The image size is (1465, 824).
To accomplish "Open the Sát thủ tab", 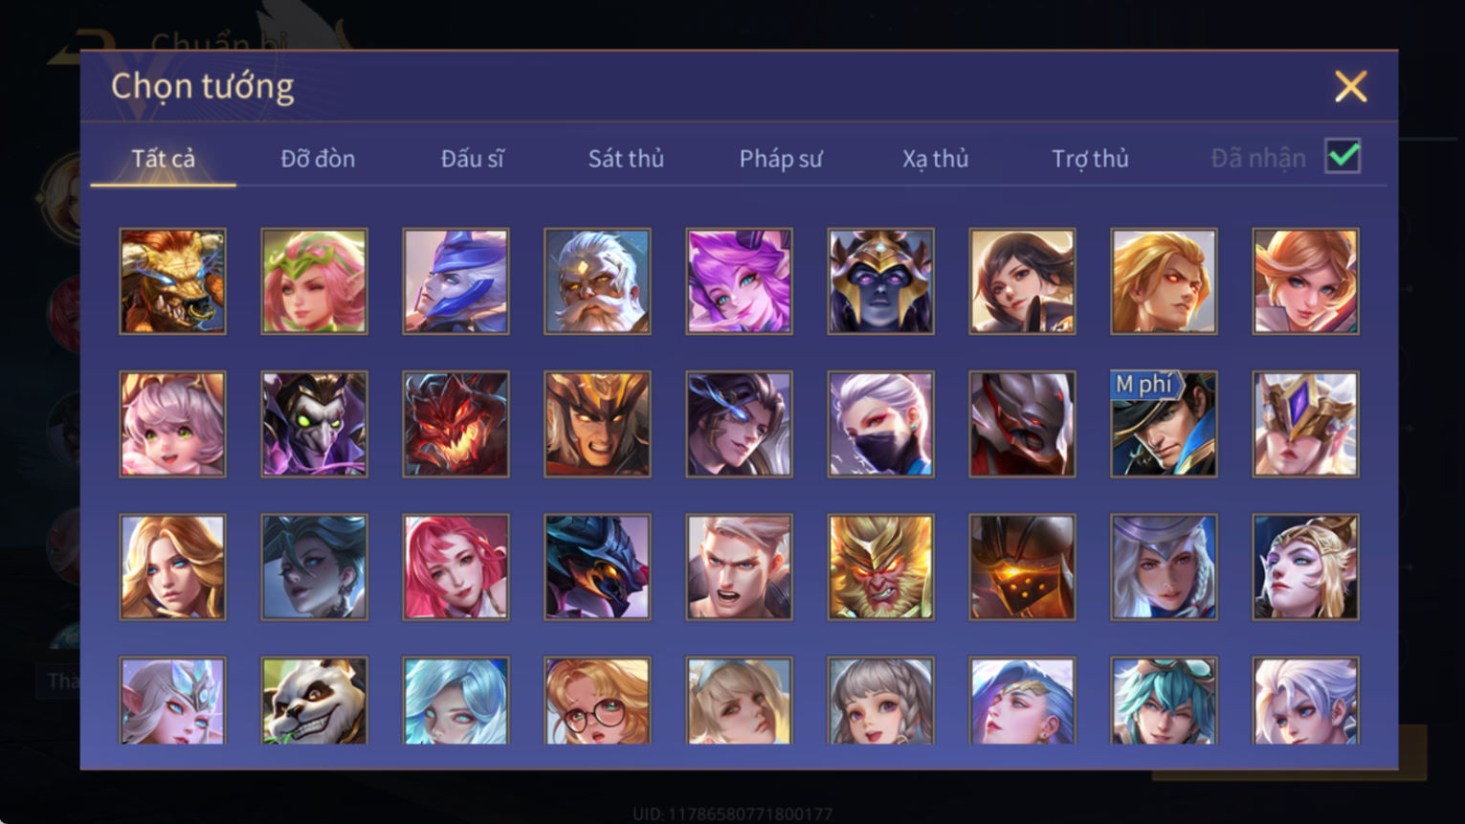I will (626, 159).
